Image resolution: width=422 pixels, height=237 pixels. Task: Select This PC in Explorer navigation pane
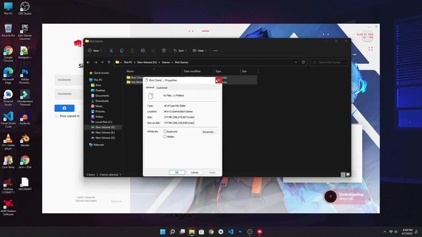(96, 80)
